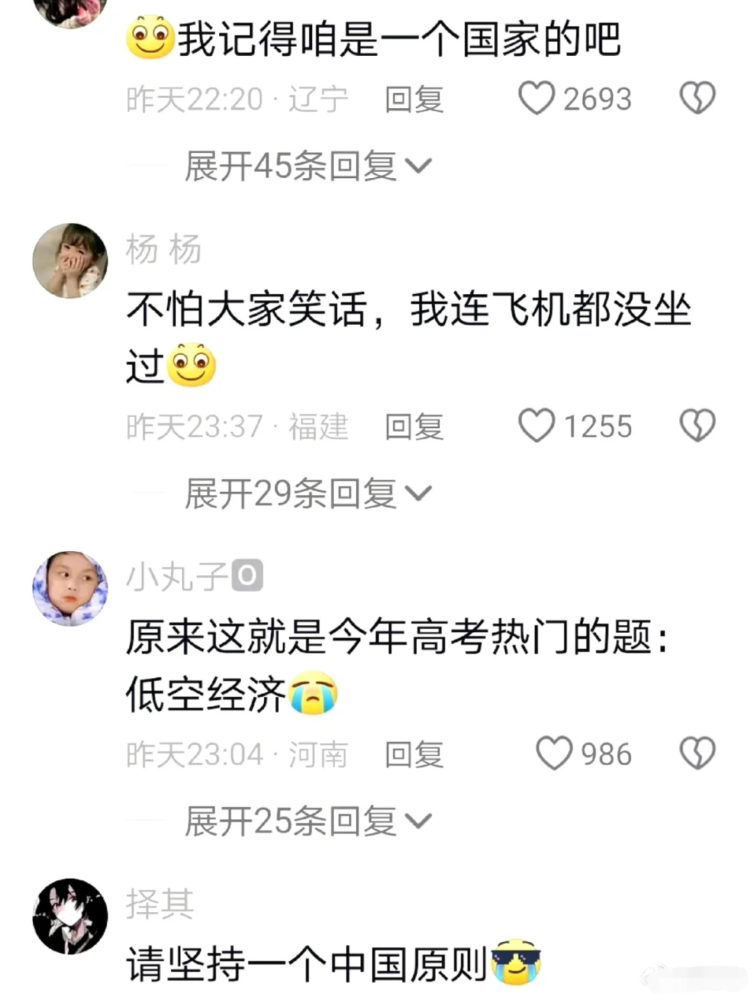Open 杨 杨's profile avatar
The image size is (754, 994).
pyautogui.click(x=71, y=261)
